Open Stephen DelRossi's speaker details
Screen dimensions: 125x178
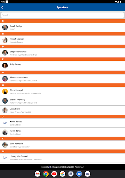[x=62, y=53]
